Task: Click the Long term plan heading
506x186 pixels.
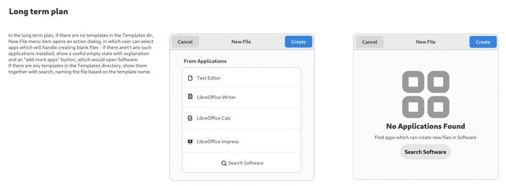Action: coord(39,12)
